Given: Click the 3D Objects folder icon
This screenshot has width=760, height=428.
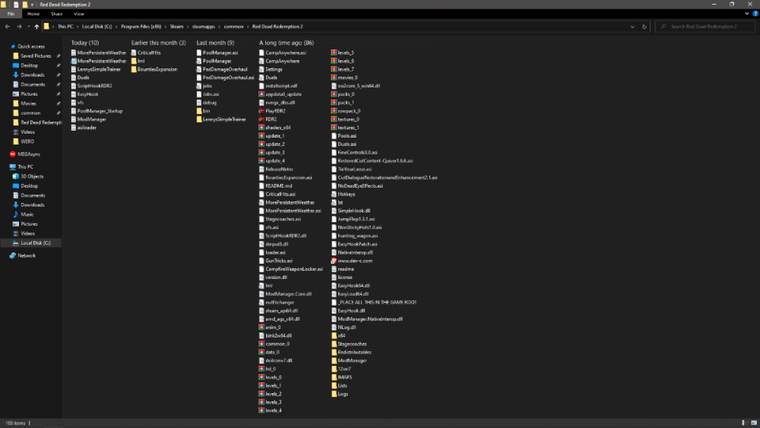Looking at the screenshot, I should (x=16, y=176).
